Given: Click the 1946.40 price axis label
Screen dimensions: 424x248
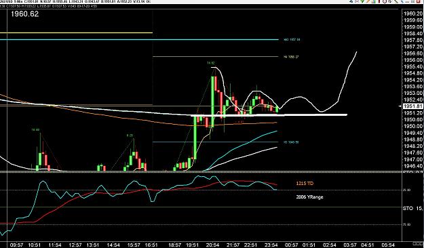Looking at the screenshot, I should pyautogui.click(x=412, y=166).
